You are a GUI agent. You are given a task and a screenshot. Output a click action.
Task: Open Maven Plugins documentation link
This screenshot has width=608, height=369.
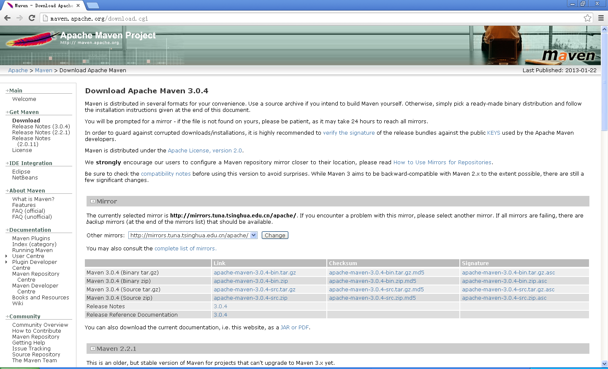[x=31, y=239]
